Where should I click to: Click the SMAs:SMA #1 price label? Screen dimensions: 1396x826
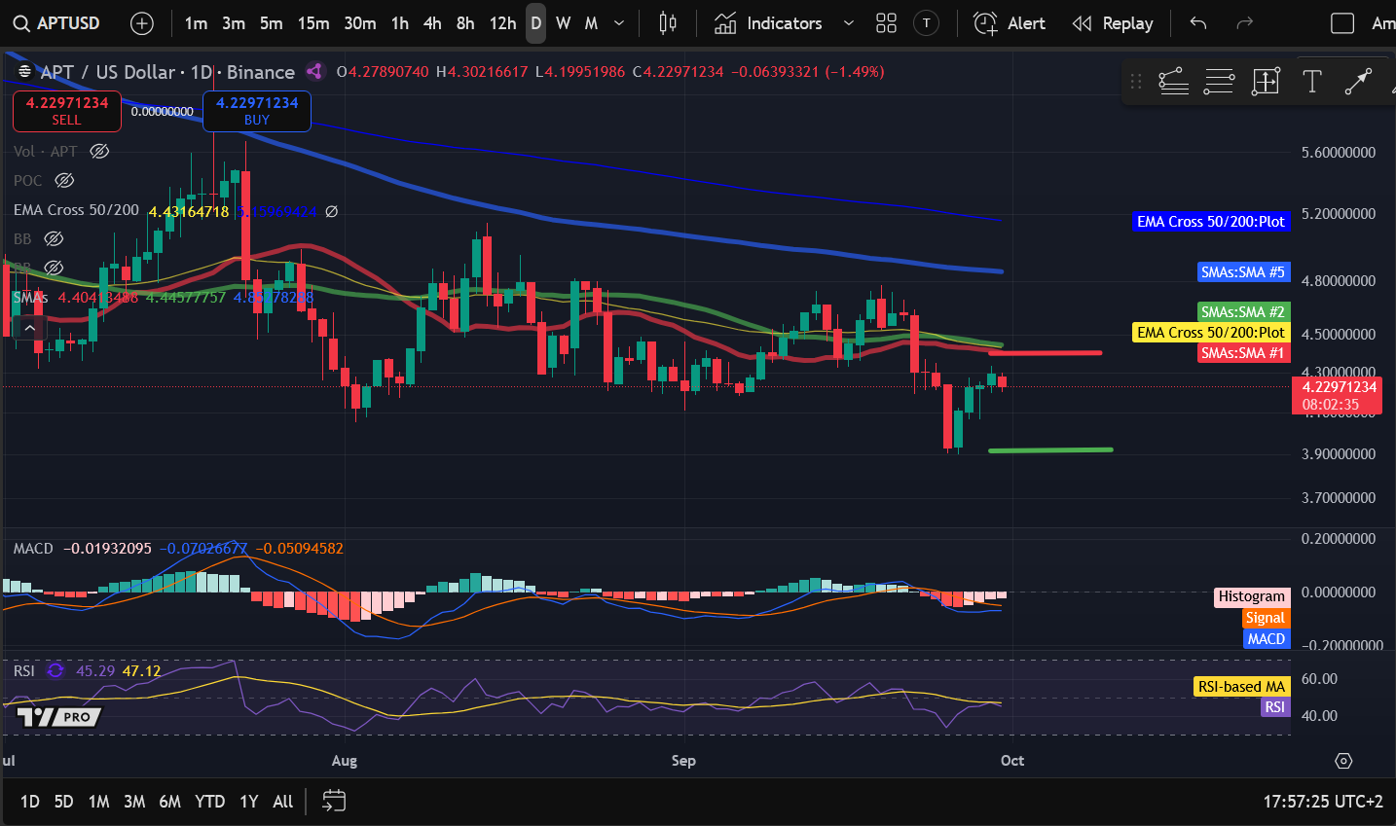tap(1243, 353)
